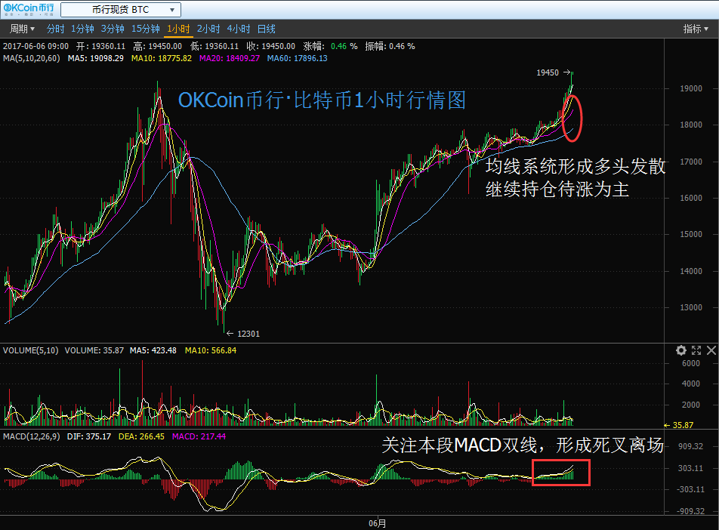The width and height of the screenshot is (719, 530).
Task: Click the 涨幅 0.46 % reading
Action: click(x=330, y=46)
